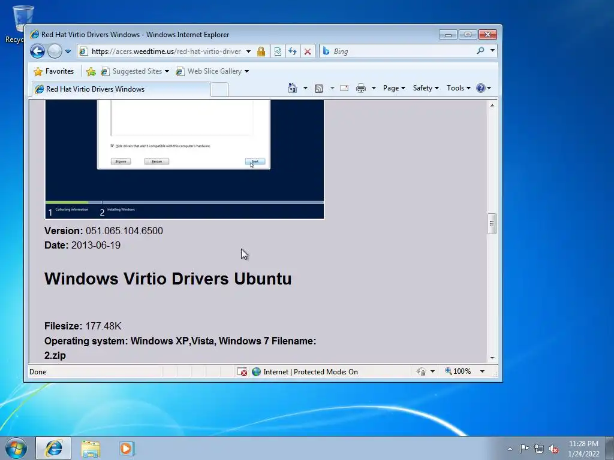Viewport: 614px width, 460px height.
Task: Click the Help question mark icon
Action: [x=481, y=88]
